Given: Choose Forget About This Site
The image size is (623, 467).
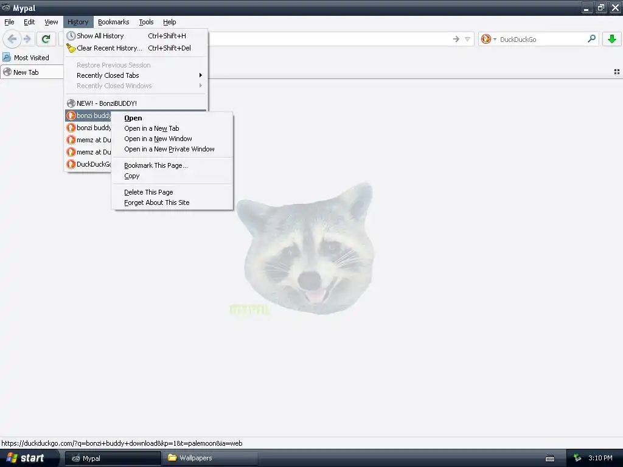Looking at the screenshot, I should point(172,202).
